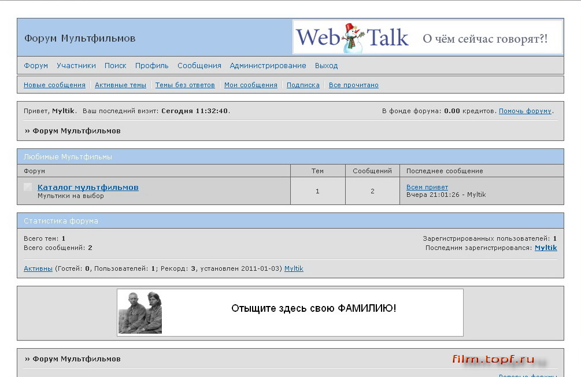Click the status icon beside Каталог мультфильмов

pyautogui.click(x=27, y=187)
